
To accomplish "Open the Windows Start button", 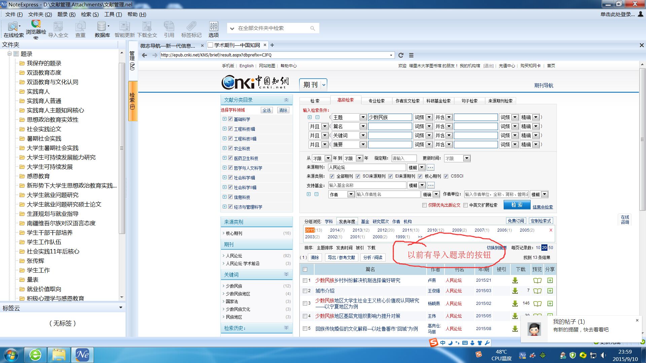I will click(x=11, y=355).
